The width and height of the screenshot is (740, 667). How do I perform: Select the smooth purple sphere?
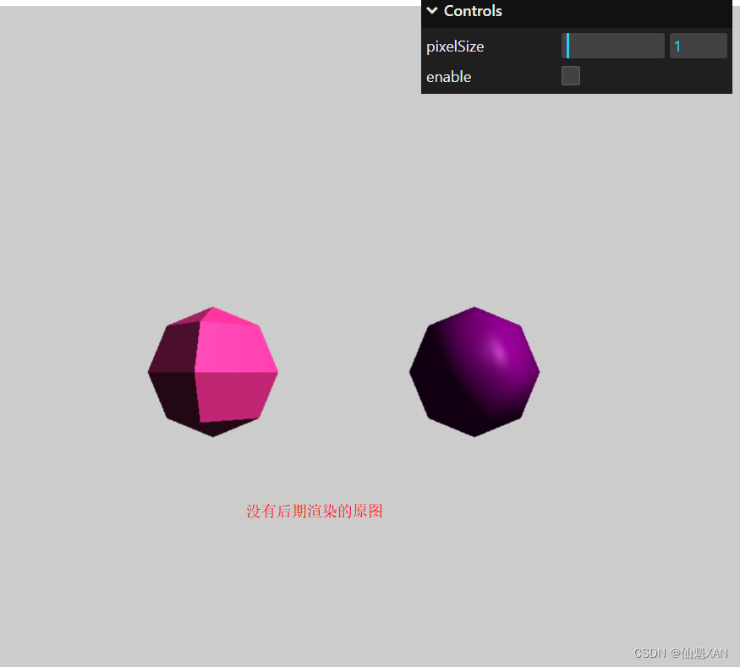(474, 372)
